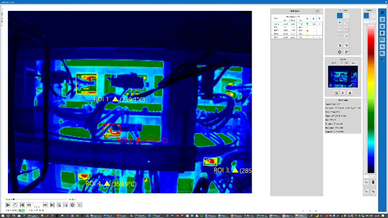This screenshot has width=388, height=218.
Task: Open playback settings gear icon
Action: click(72, 205)
